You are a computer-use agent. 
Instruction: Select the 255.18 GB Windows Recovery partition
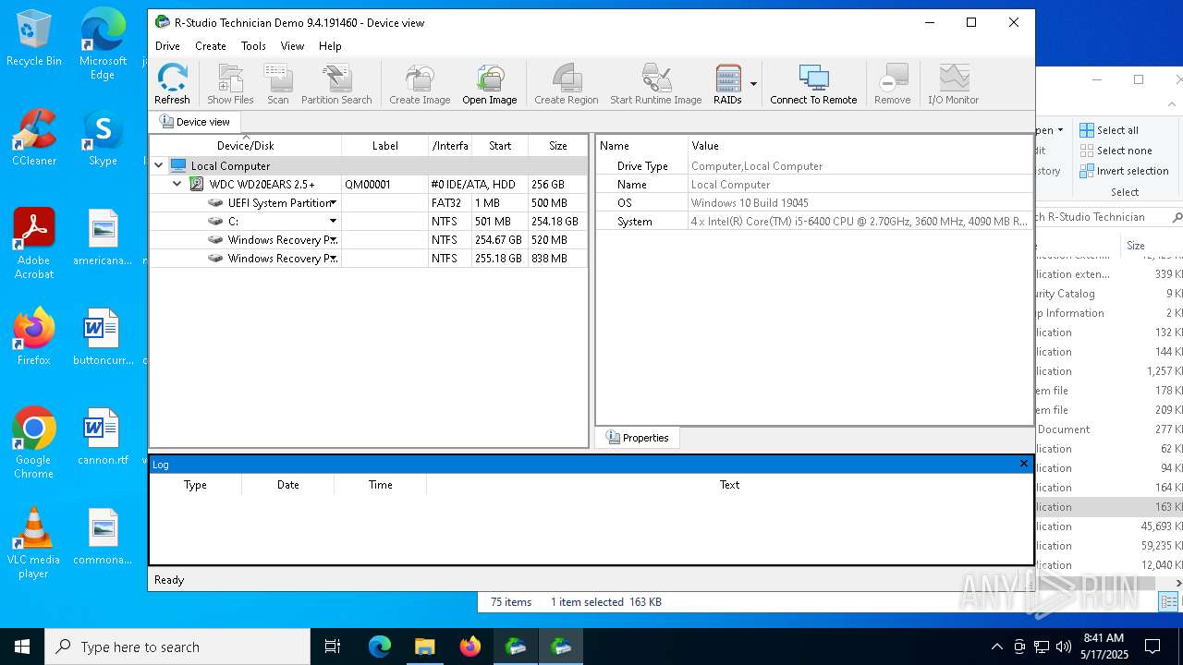click(x=369, y=259)
